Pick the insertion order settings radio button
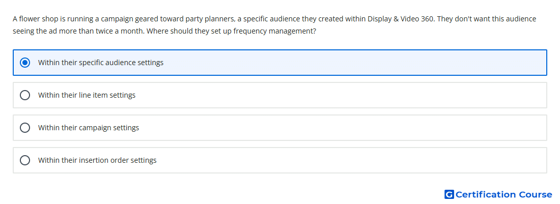 (x=25, y=160)
